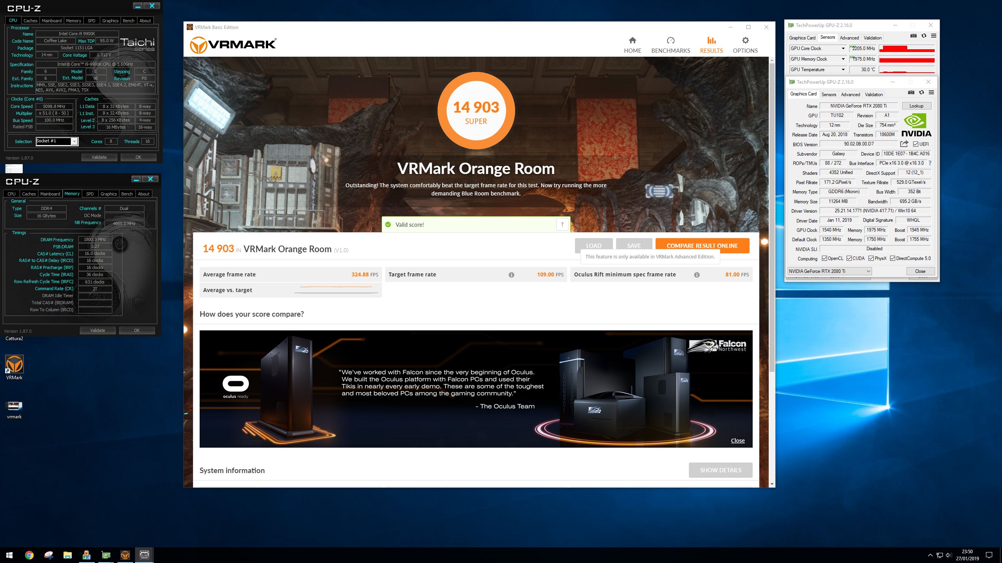Toggle the UEFI checkbox in GPU-Z
The image size is (1002, 563).
coord(915,144)
